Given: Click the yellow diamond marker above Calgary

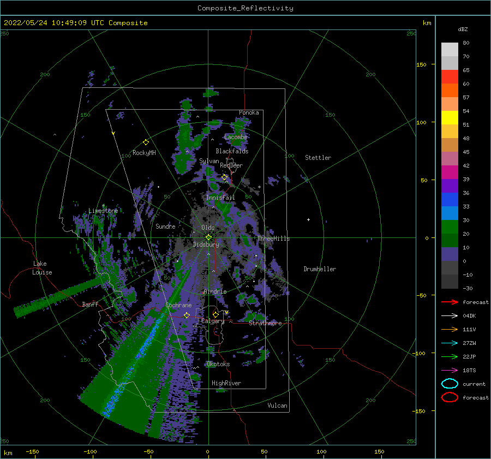Looking at the screenshot, I should coord(215,314).
